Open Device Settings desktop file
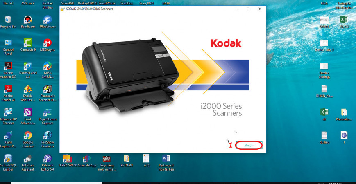This screenshot has height=184, width=356. pos(324,70)
